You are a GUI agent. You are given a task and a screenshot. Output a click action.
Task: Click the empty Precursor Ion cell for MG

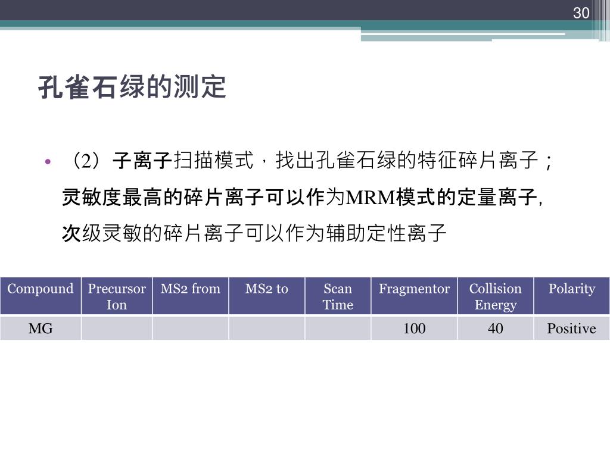pos(117,328)
